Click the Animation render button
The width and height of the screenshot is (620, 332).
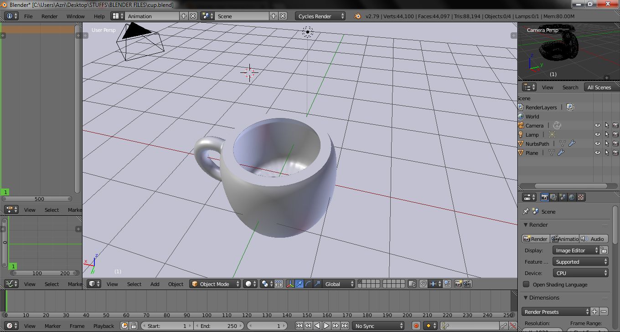coord(564,239)
